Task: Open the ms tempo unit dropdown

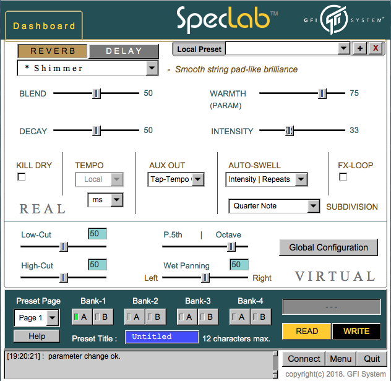Action: pyautogui.click(x=105, y=200)
